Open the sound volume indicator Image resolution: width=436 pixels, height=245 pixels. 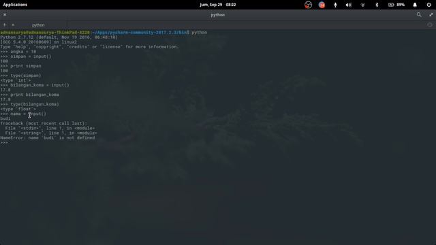coord(349,5)
